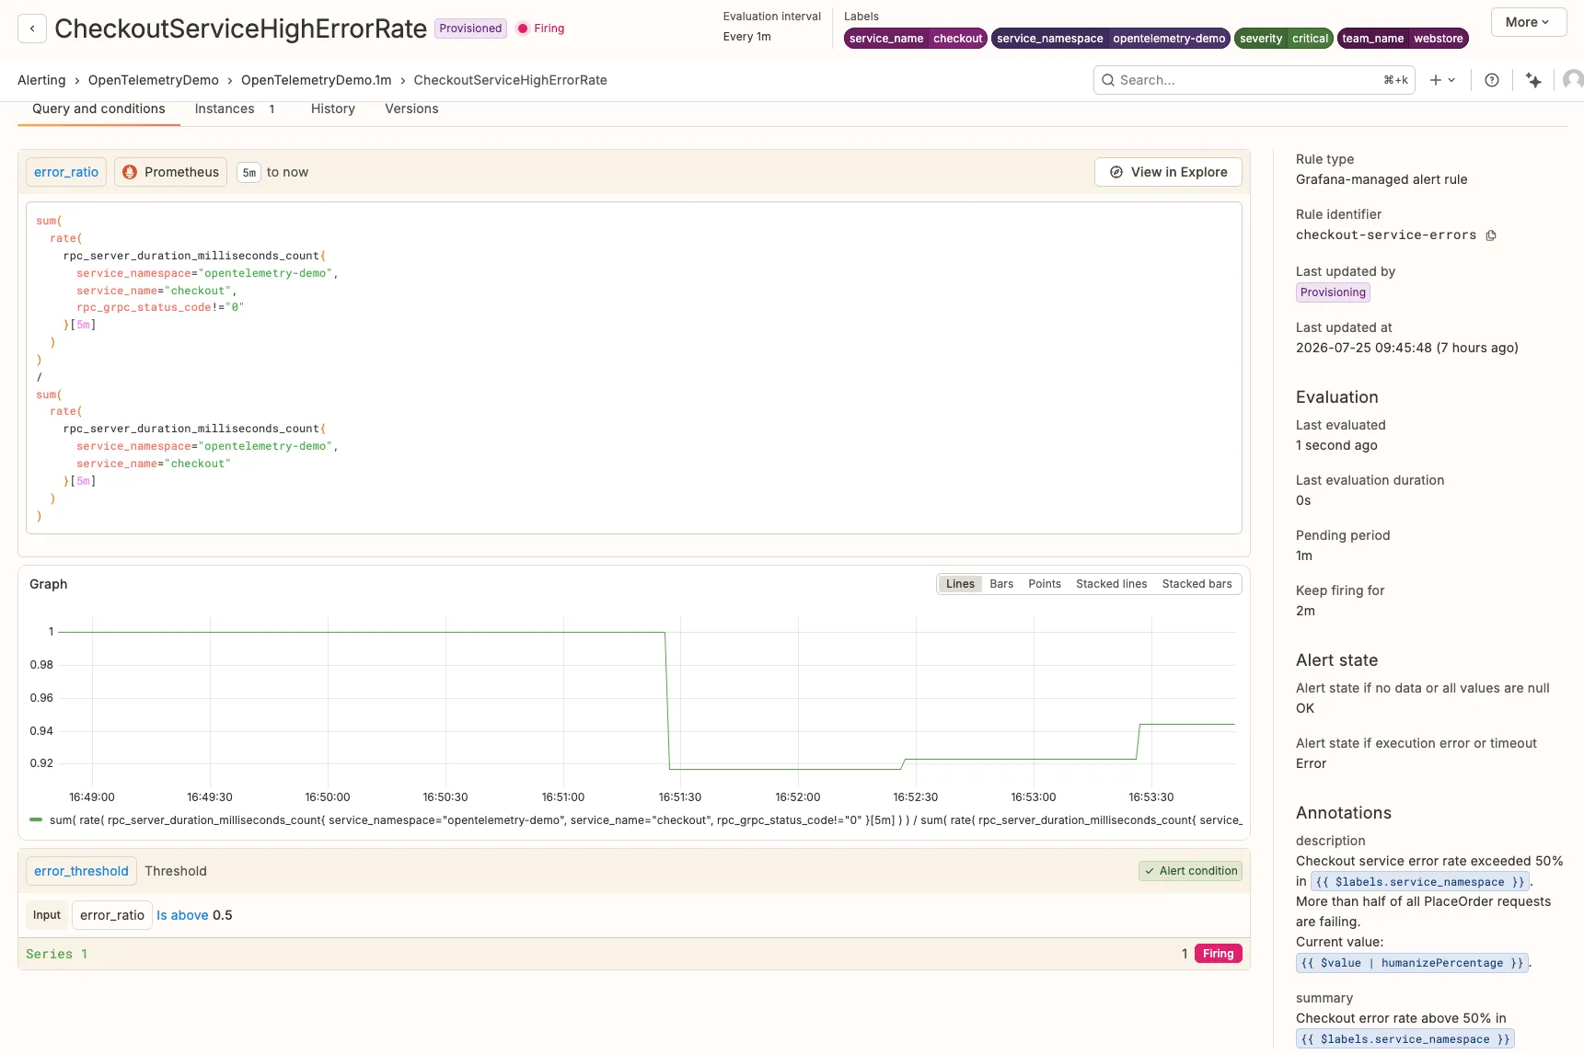Click the compass icon in View in Explore
The width and height of the screenshot is (1584, 1054).
pos(1116,172)
